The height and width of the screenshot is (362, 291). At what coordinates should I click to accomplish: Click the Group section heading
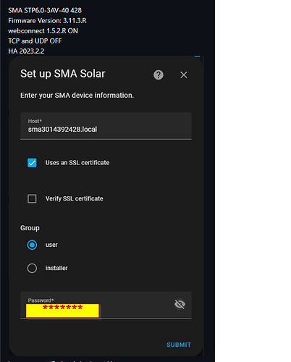pyautogui.click(x=30, y=228)
